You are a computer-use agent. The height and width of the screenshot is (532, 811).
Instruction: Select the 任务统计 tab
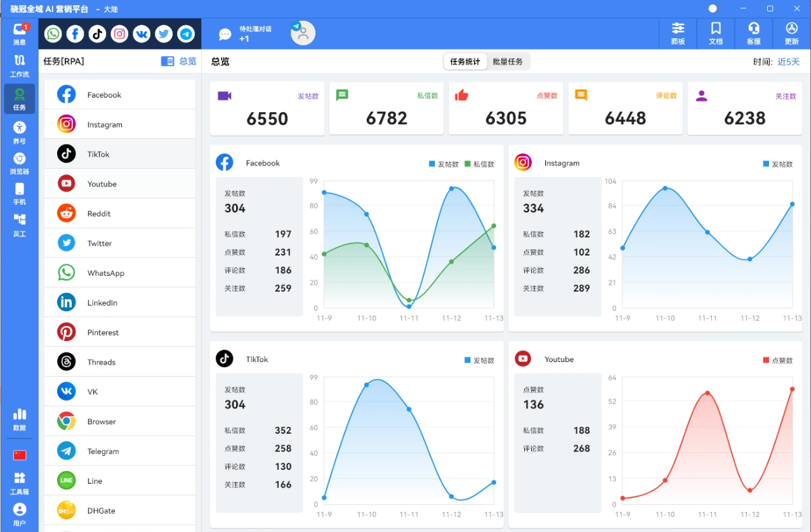465,62
